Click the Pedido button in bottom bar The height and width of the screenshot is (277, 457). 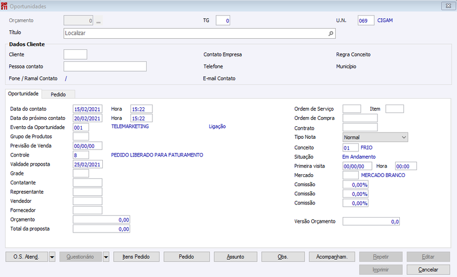tap(187, 257)
